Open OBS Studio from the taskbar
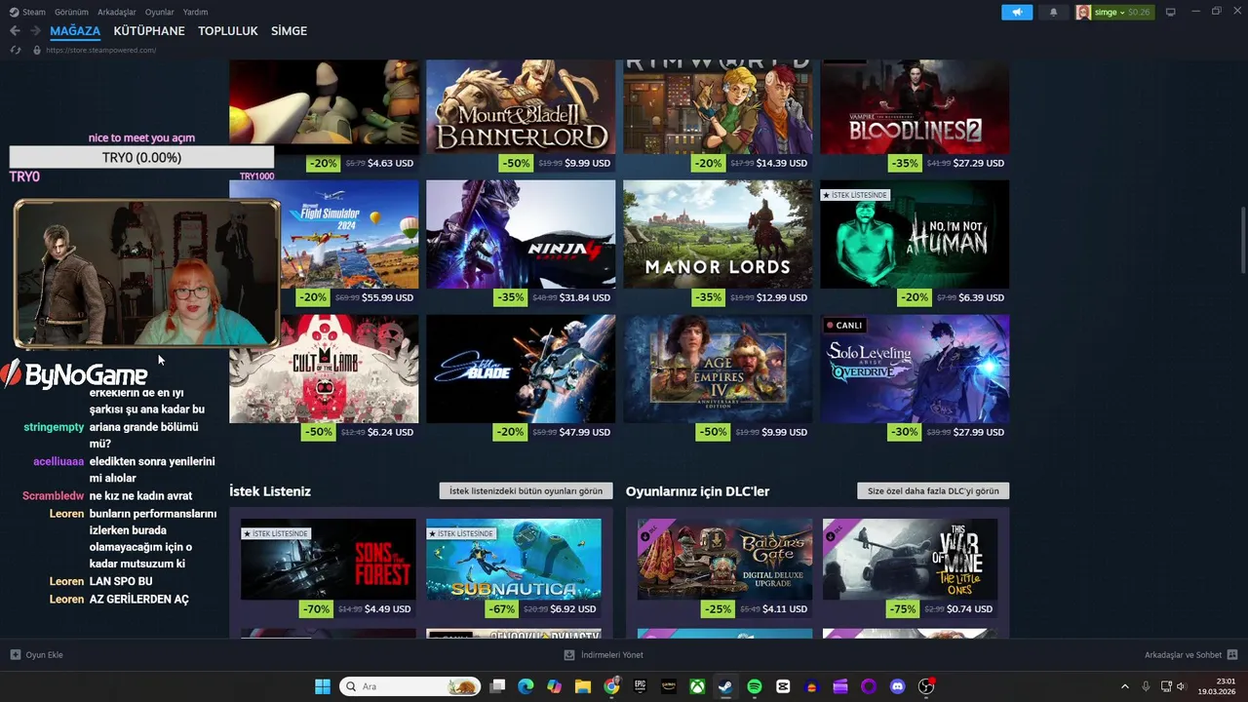Image resolution: width=1248 pixels, height=702 pixels. coord(926,686)
